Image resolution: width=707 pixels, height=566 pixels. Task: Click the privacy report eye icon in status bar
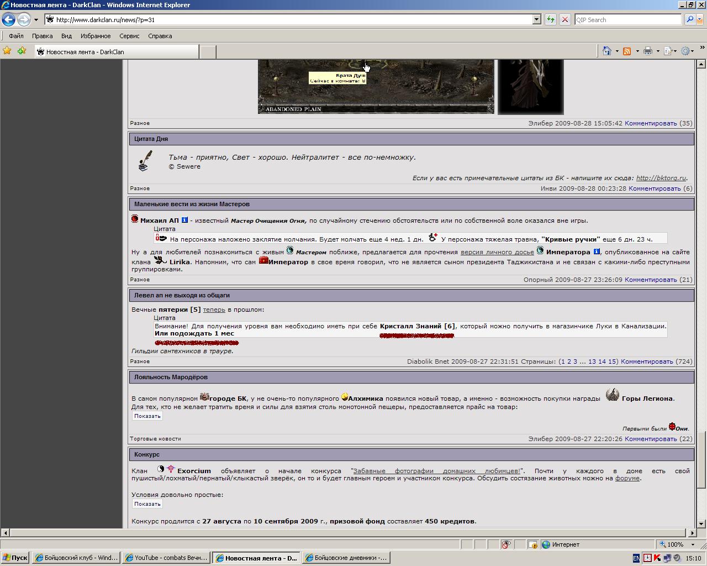506,544
